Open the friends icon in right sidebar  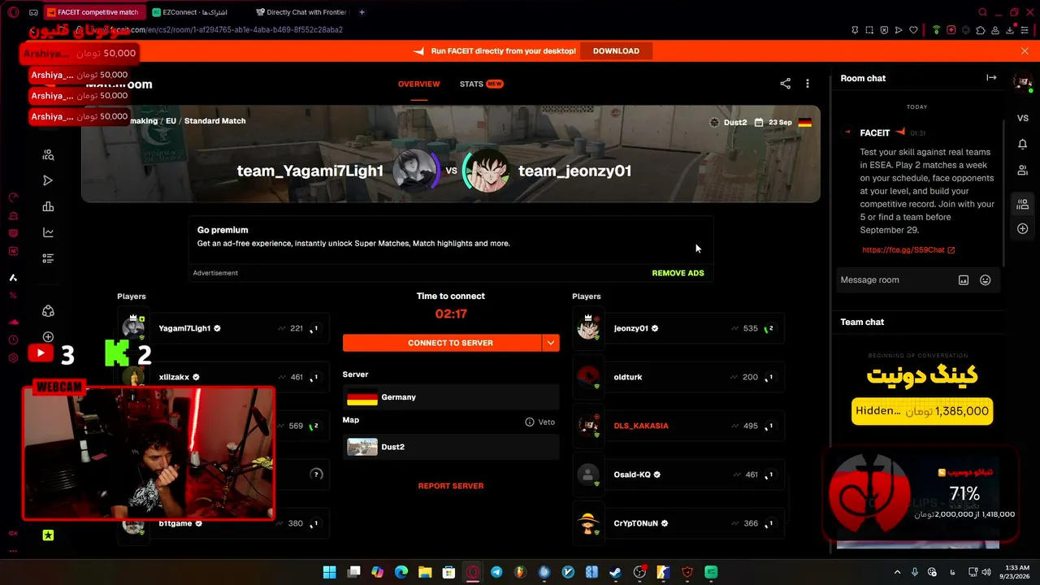click(x=1022, y=171)
